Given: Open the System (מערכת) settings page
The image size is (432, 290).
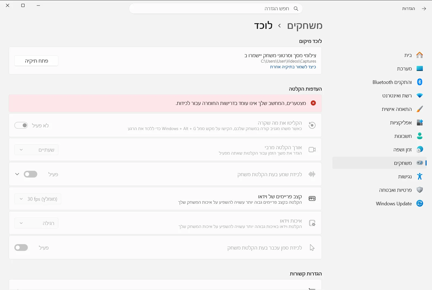Looking at the screenshot, I should click(x=380, y=69).
